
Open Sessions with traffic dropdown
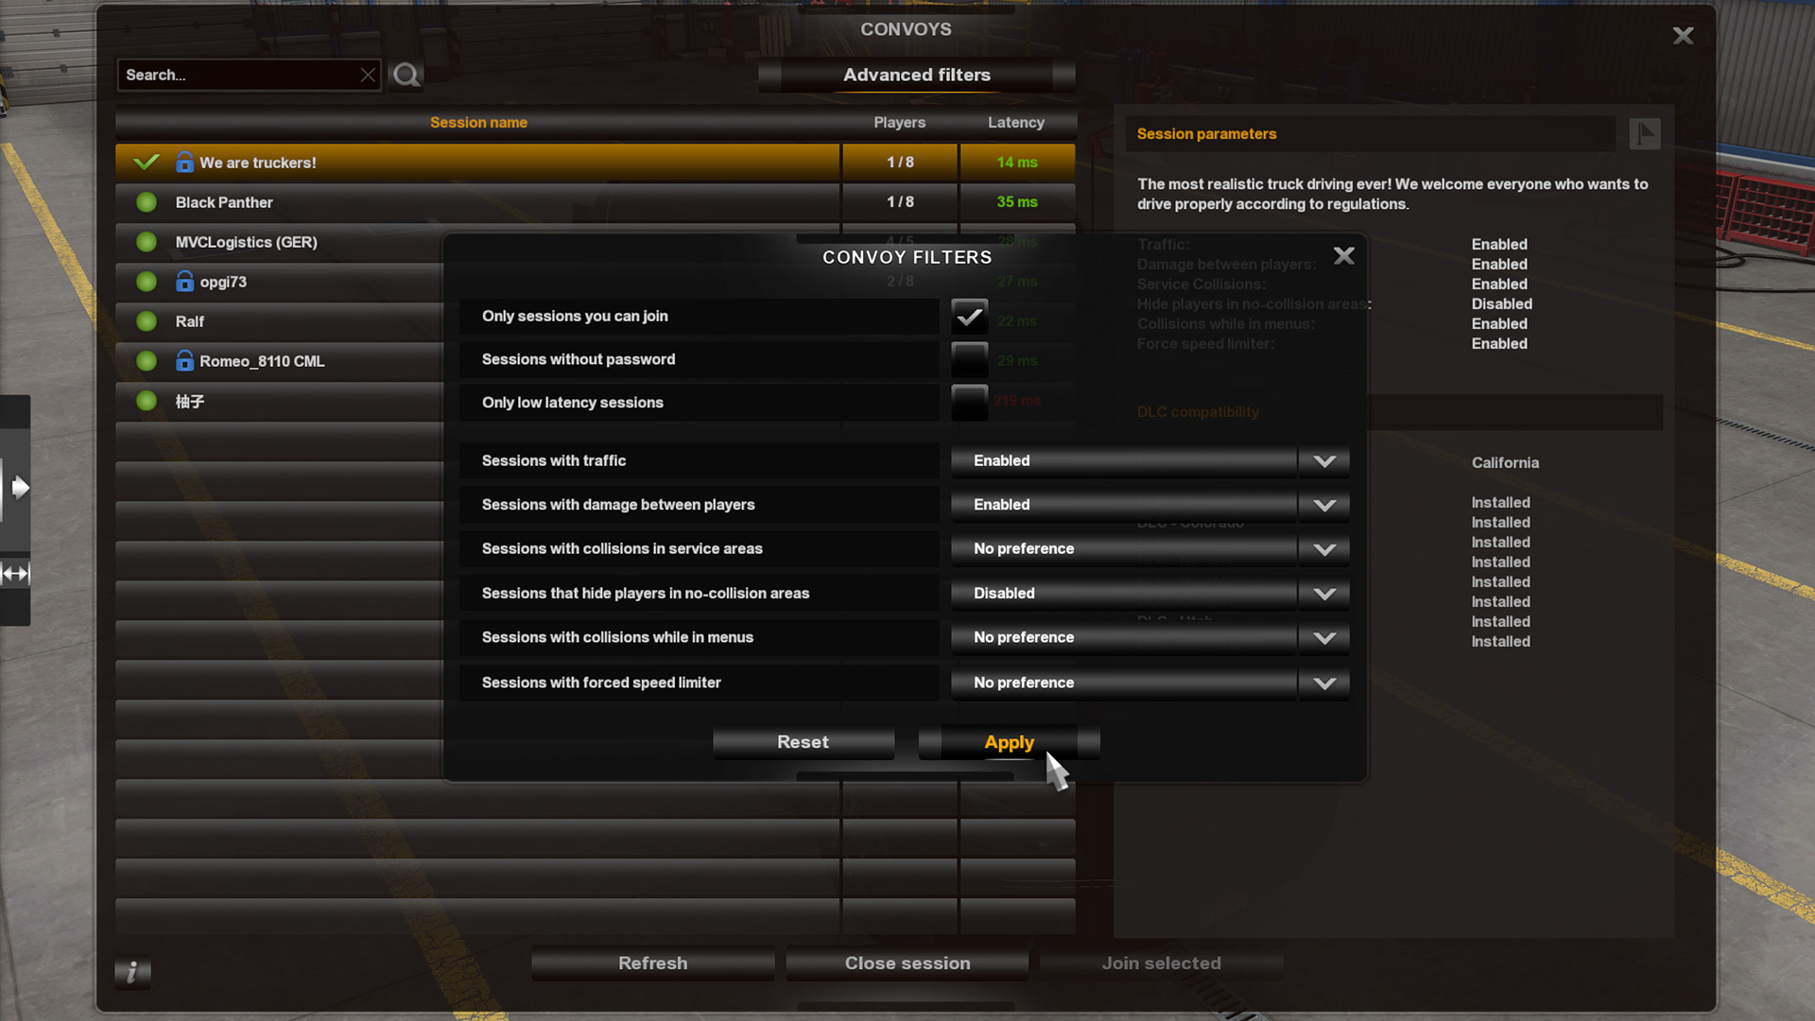click(1149, 460)
